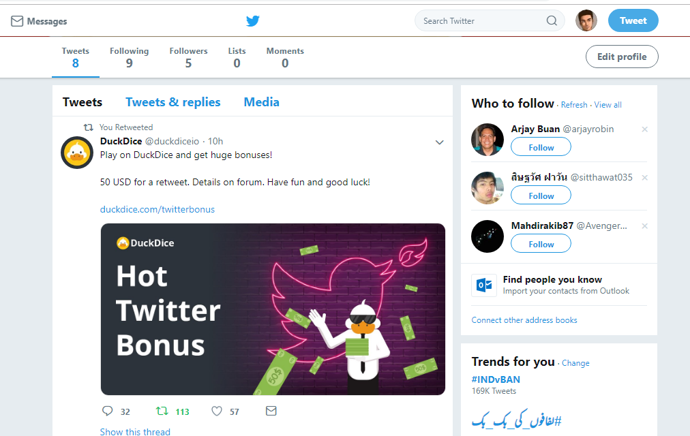Expand the DuckDice tweet options chevron
Image resolution: width=690 pixels, height=436 pixels.
pos(439,142)
